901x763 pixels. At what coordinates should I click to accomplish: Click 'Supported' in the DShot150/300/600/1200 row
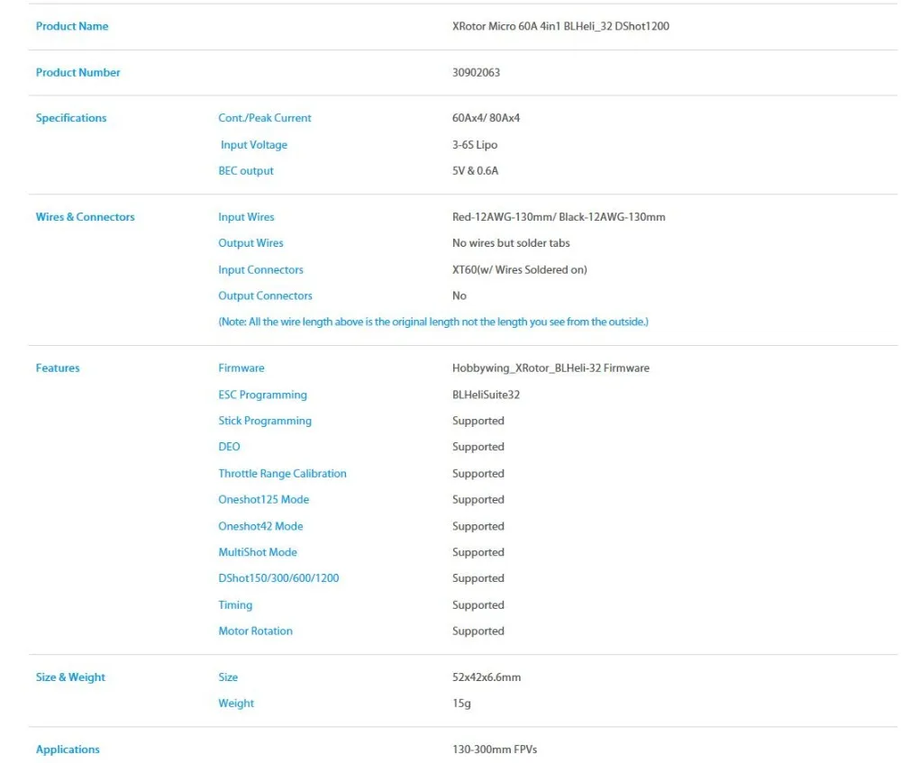[478, 578]
